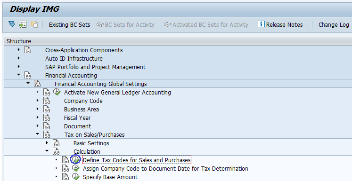Click the Release Notes info icon
The width and height of the screenshot is (352, 181).
click(261, 24)
